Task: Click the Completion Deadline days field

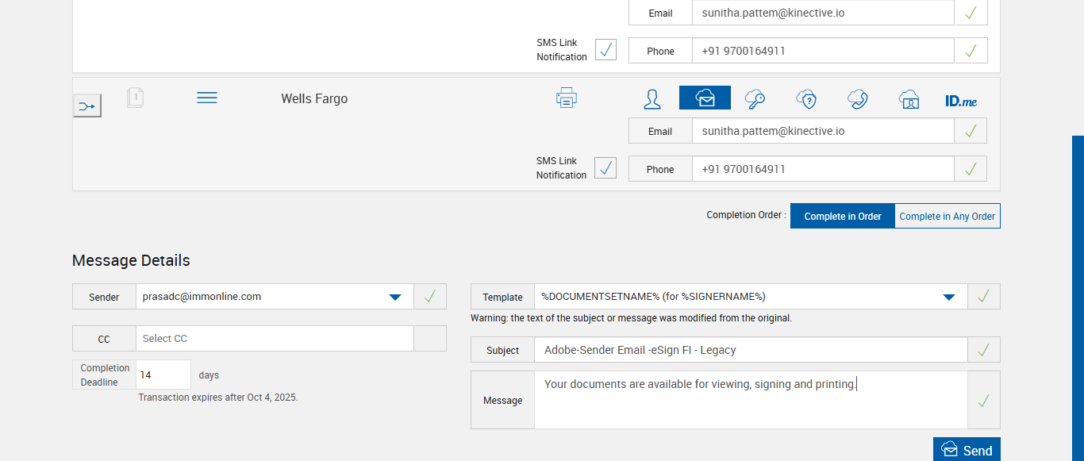Action: [163, 375]
